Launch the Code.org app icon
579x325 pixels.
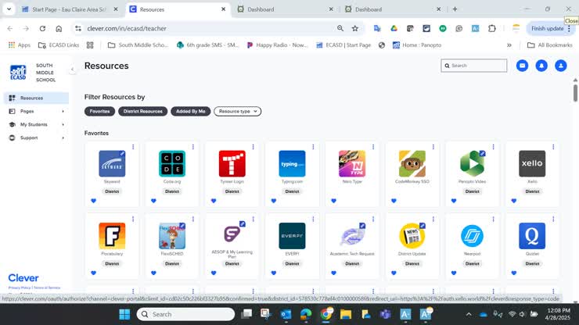pos(172,163)
